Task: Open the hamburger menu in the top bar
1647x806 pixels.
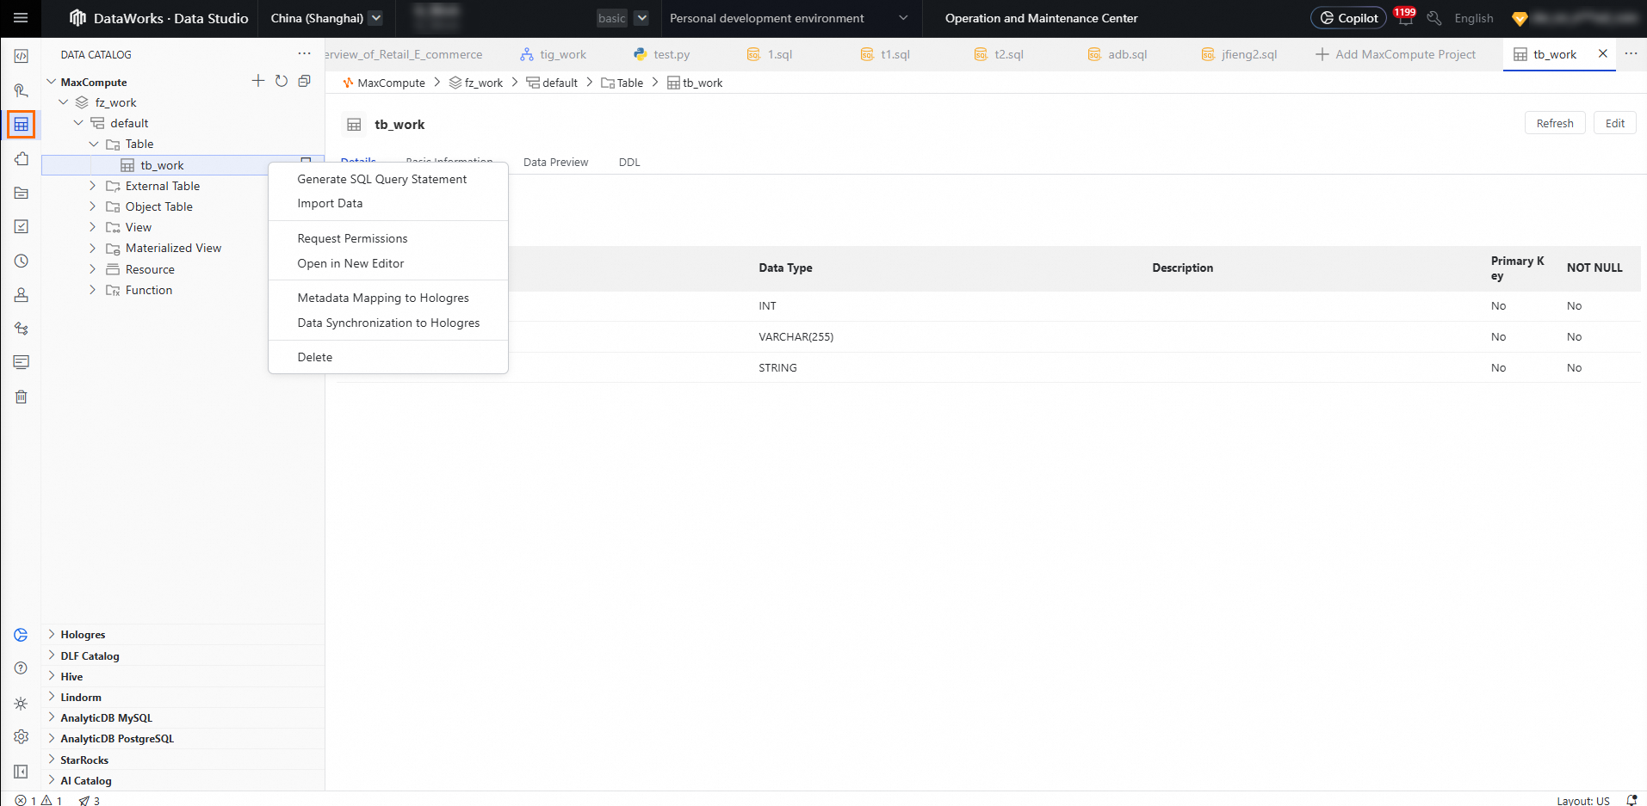Action: point(21,18)
